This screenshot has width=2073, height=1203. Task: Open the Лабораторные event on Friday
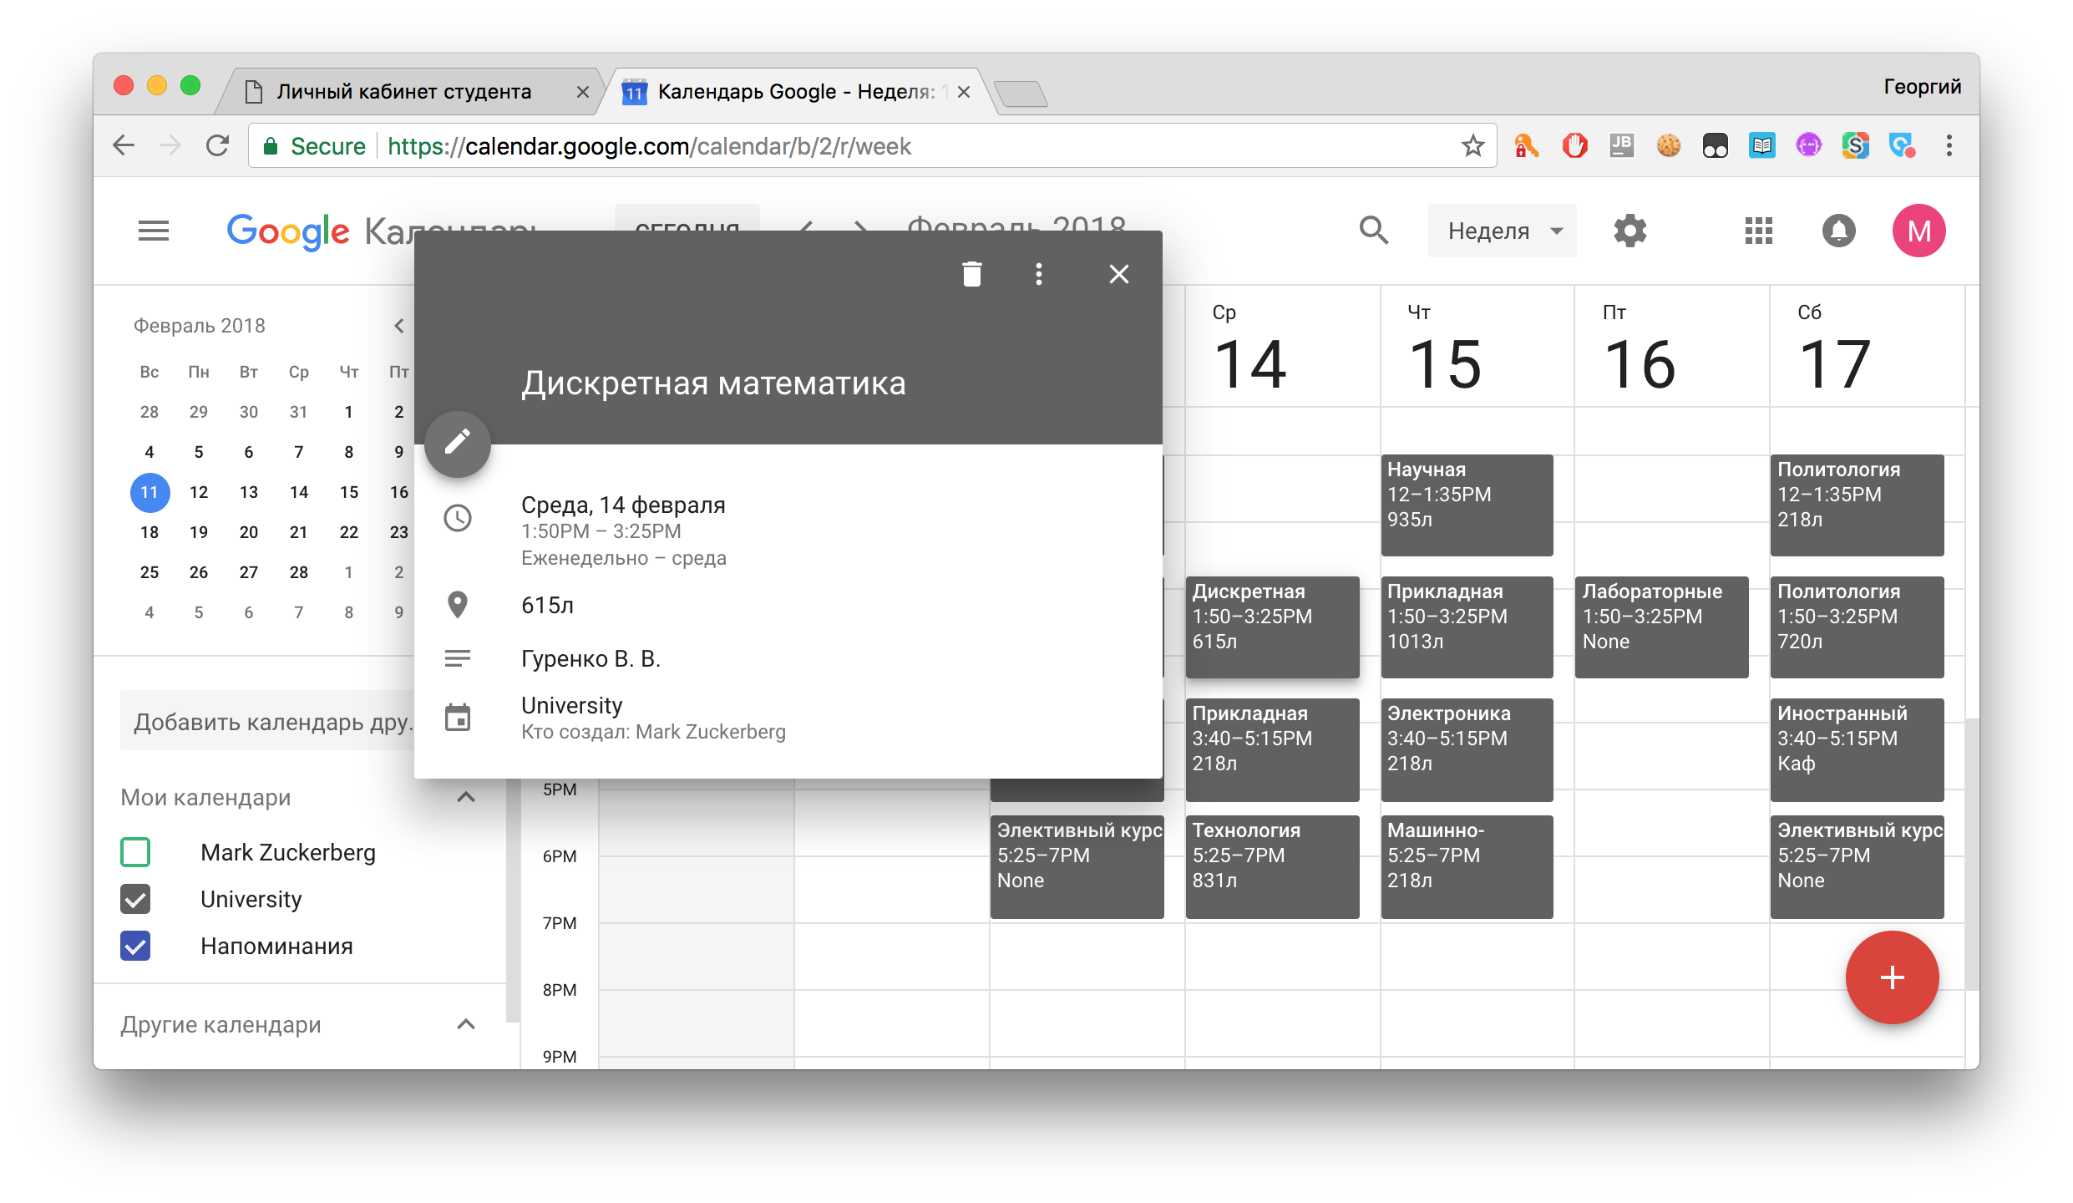click(1660, 627)
